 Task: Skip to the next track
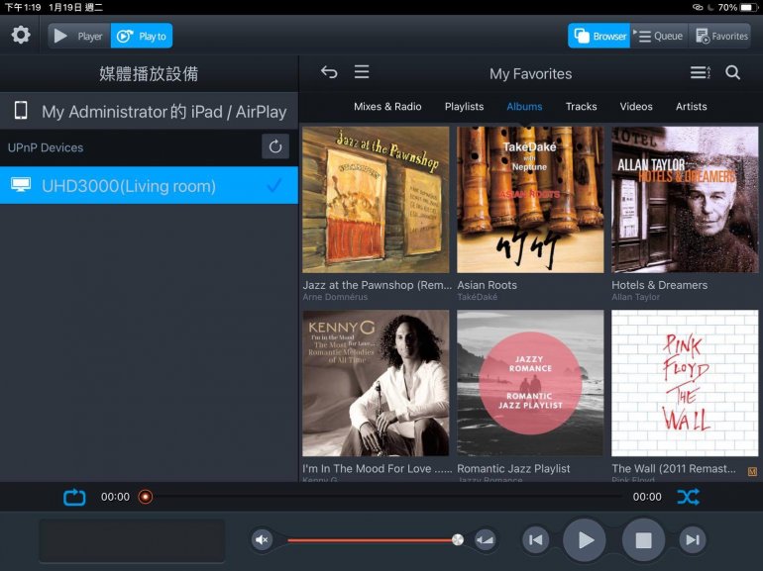[693, 539]
